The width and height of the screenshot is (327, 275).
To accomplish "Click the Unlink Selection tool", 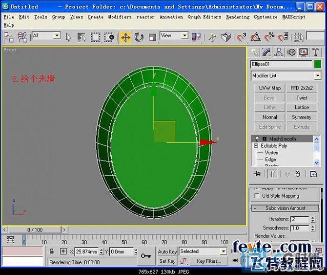I will click(22, 38).
